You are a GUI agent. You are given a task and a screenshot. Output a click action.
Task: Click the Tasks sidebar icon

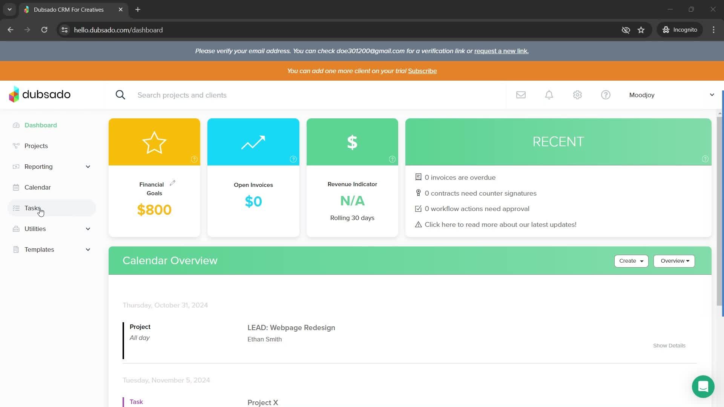tap(16, 208)
